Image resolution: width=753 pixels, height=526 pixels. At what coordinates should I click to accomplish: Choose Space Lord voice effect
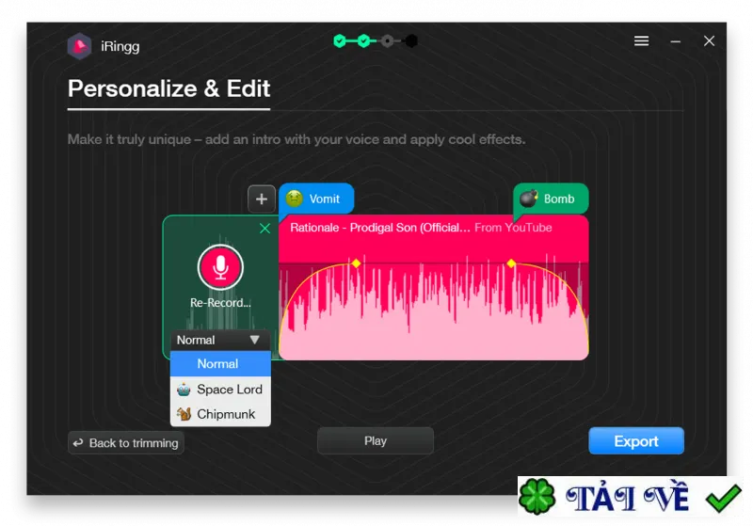tap(220, 390)
